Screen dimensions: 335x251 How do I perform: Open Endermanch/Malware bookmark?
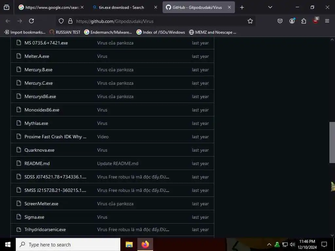(108, 32)
